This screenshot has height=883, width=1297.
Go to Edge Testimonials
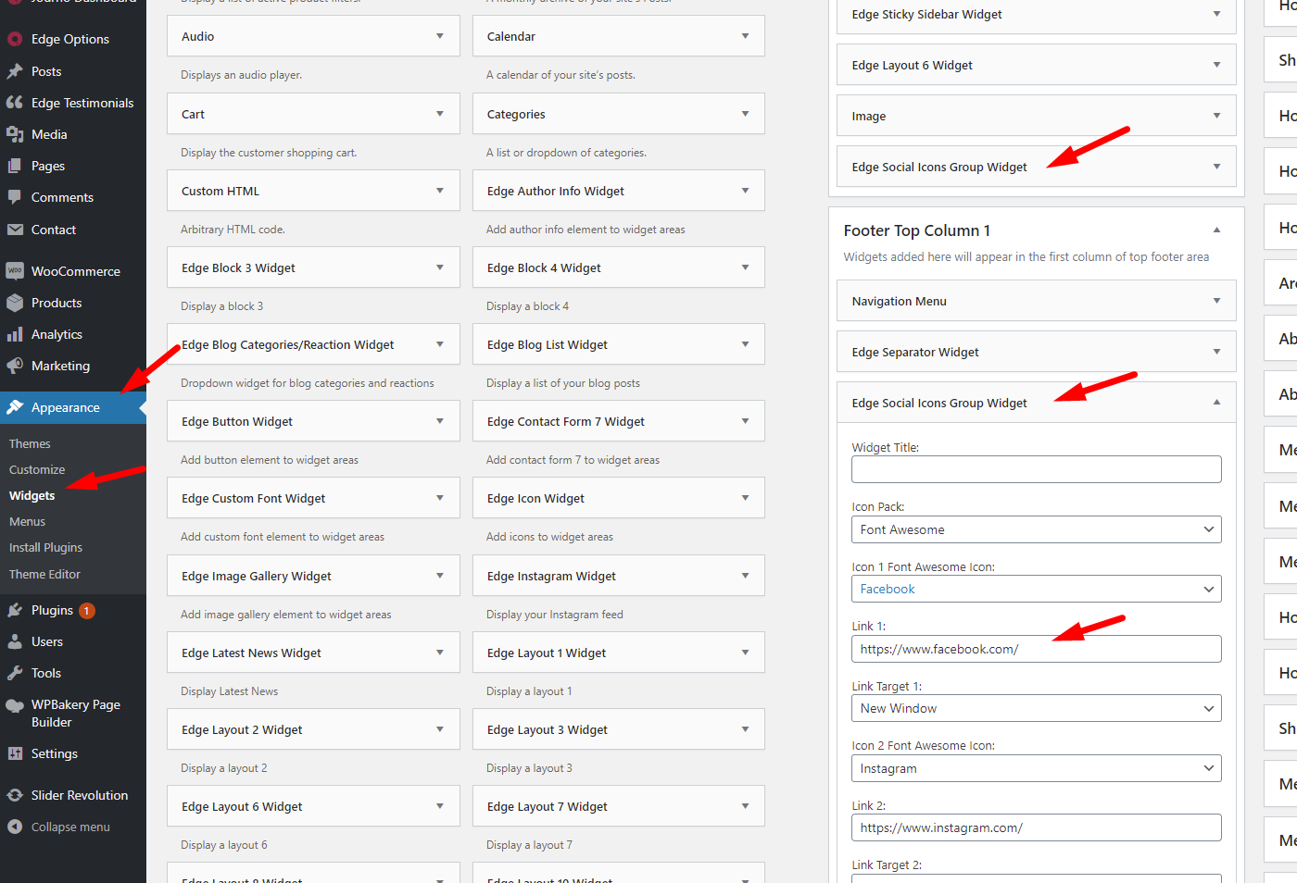click(82, 103)
